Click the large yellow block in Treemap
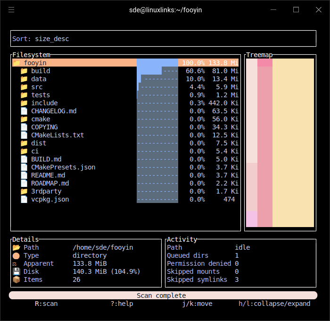330x321 pixels. (293, 143)
